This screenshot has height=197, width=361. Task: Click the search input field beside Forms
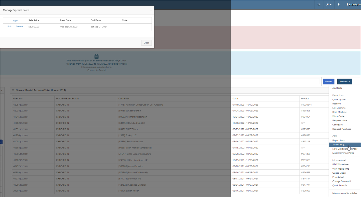tap(160, 81)
